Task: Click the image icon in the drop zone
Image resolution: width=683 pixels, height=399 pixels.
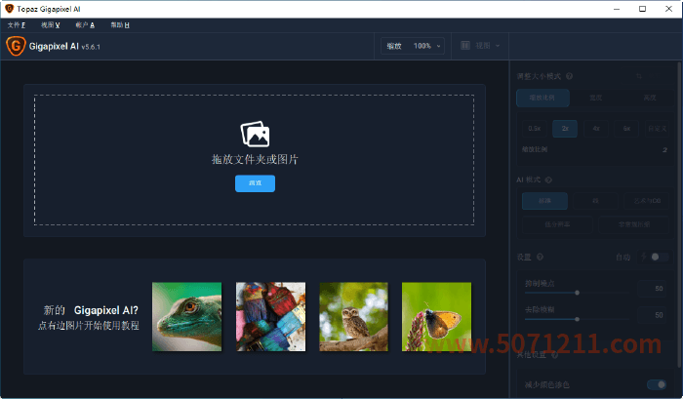Action: [x=255, y=135]
